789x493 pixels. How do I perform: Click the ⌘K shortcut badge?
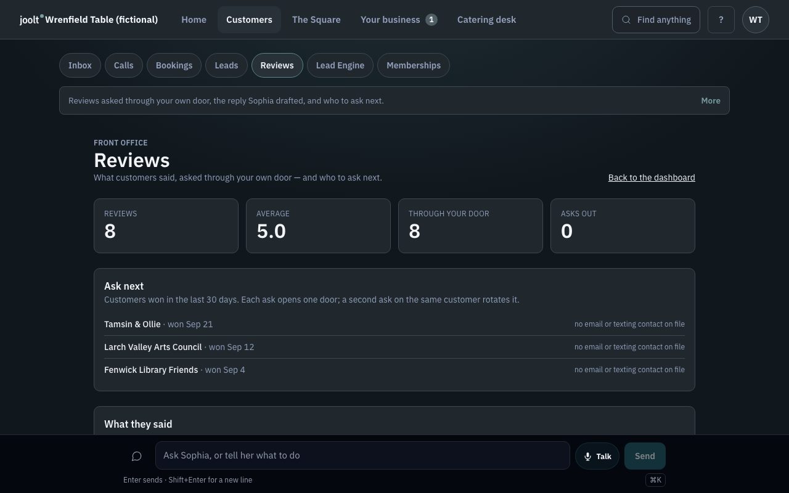(655, 480)
